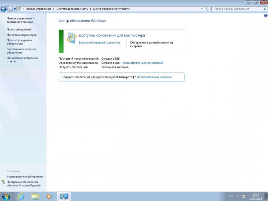The height and width of the screenshot is (201, 268).
Task: Click the magnifier search icon
Action: (x=265, y=9)
